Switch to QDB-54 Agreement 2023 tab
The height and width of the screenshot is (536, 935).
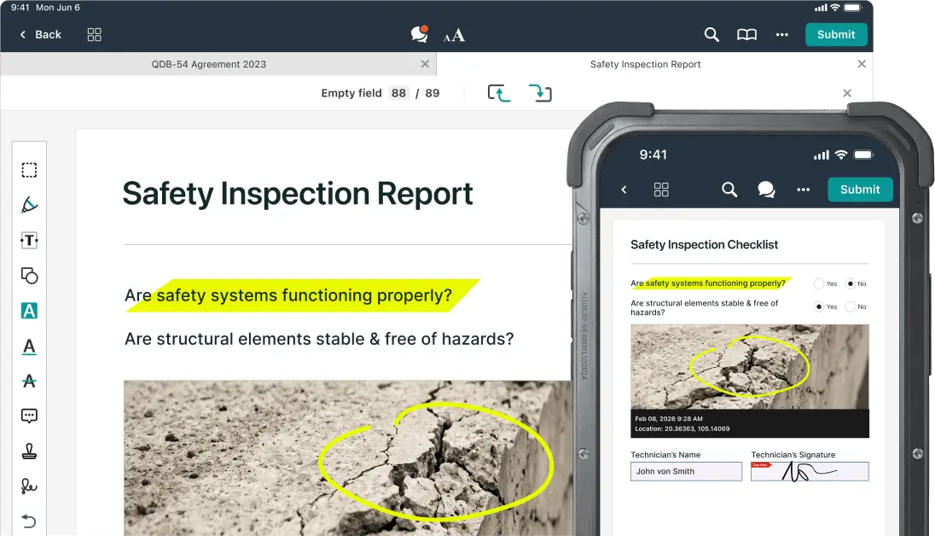(209, 64)
